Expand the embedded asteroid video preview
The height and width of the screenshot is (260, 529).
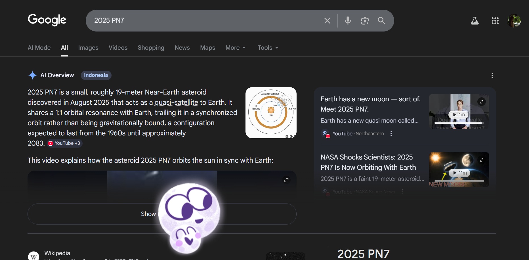[286, 180]
